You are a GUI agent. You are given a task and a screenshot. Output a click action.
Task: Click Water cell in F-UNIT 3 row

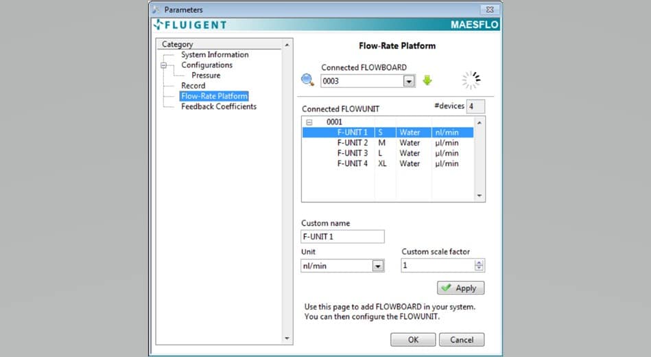coord(410,153)
